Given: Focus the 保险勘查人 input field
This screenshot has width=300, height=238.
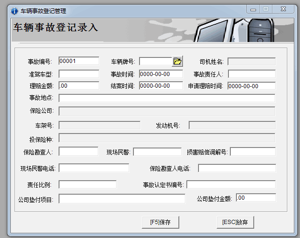Looking at the screenshot, I should pos(79,152).
